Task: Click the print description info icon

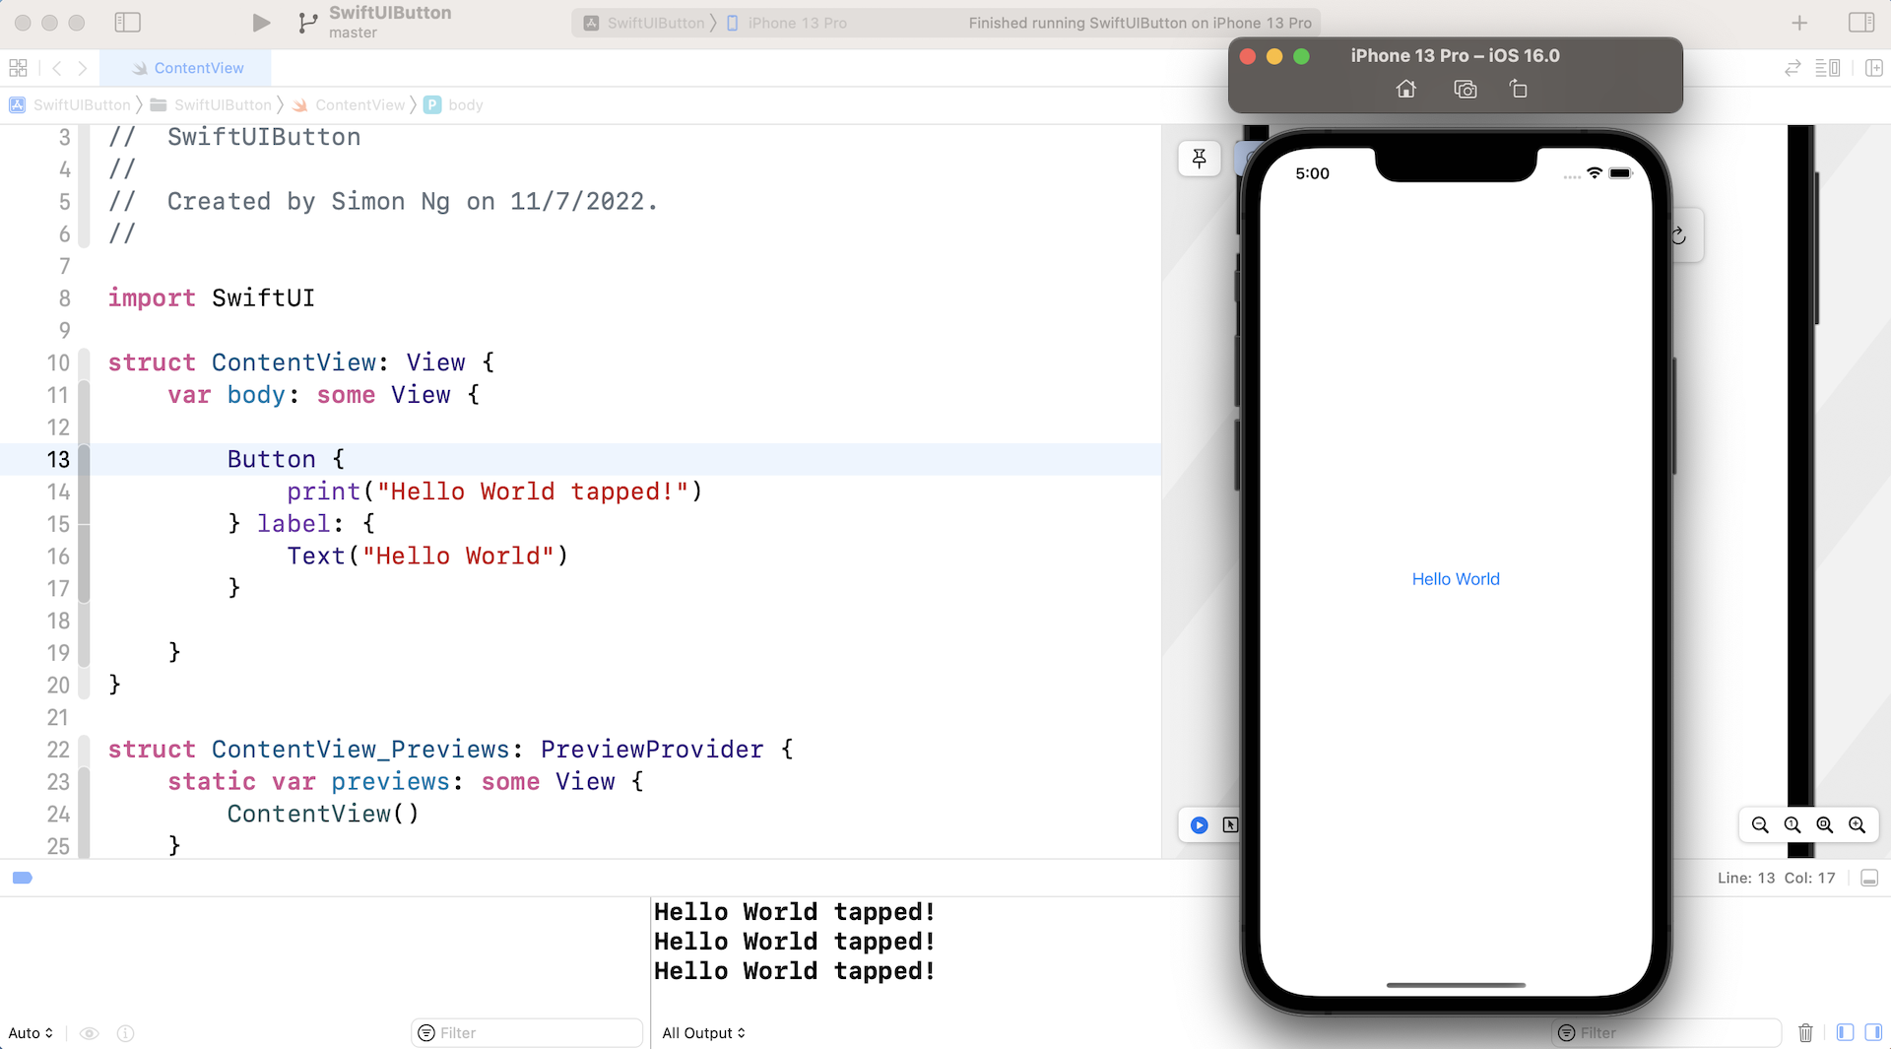Action: point(125,1033)
